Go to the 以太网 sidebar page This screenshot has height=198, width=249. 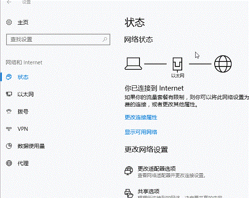[x=25, y=94]
